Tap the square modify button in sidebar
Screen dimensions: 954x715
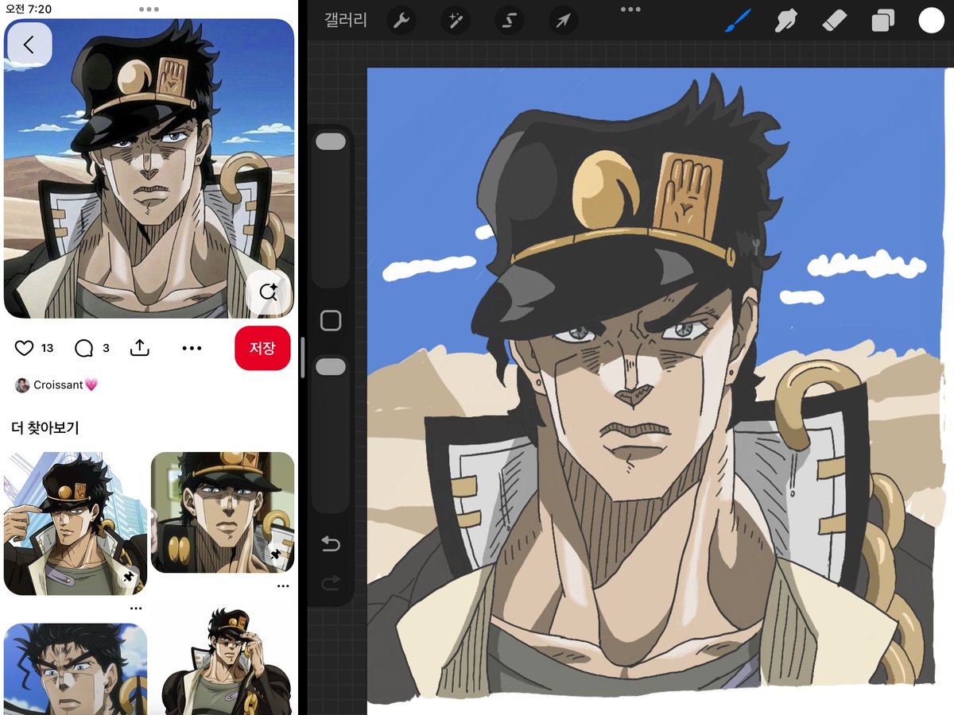(x=331, y=320)
